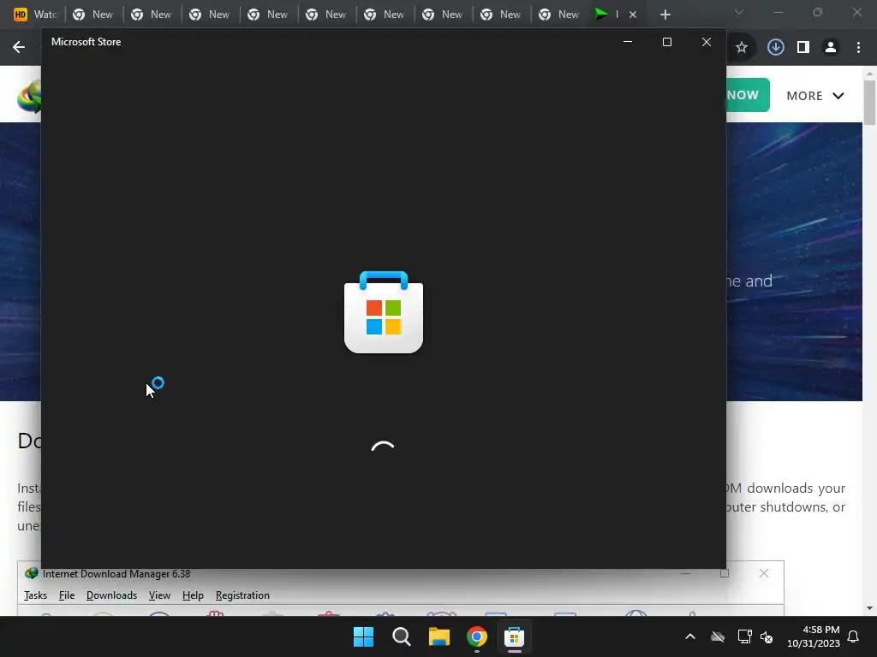Viewport: 877px width, 657px height.
Task: Minimize the Microsoft Store window
Action: 628,42
